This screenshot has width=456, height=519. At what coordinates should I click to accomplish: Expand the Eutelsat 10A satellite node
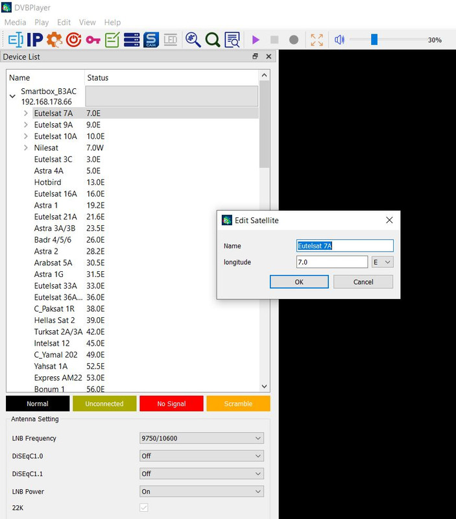coord(26,136)
